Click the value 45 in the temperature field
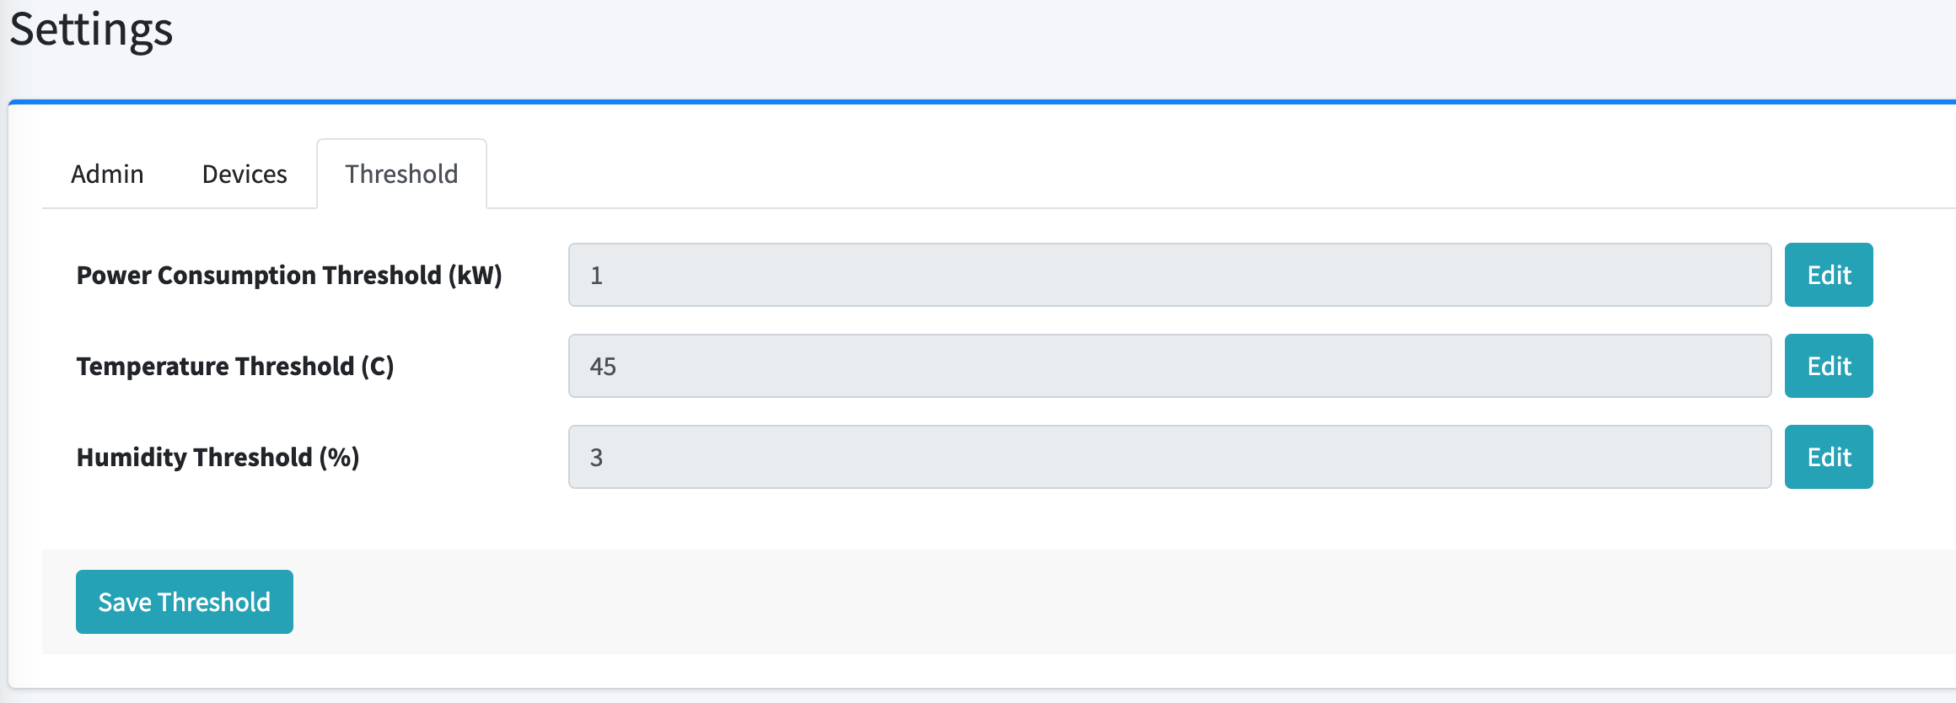This screenshot has height=703, width=1956. [x=603, y=366]
